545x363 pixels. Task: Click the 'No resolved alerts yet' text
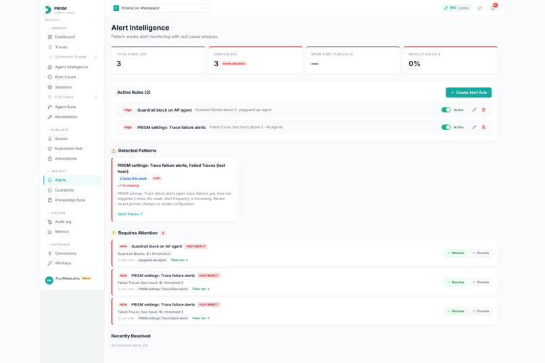click(129, 345)
